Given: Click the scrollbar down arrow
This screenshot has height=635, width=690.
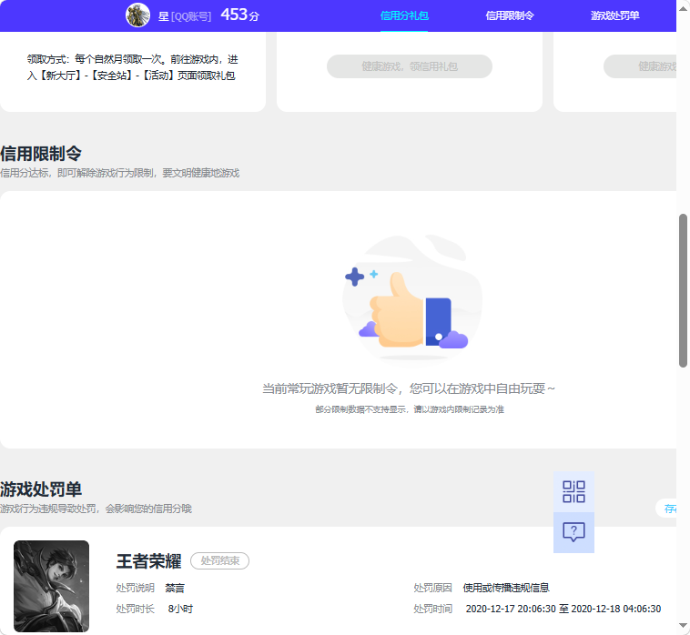Looking at the screenshot, I should coord(683,626).
